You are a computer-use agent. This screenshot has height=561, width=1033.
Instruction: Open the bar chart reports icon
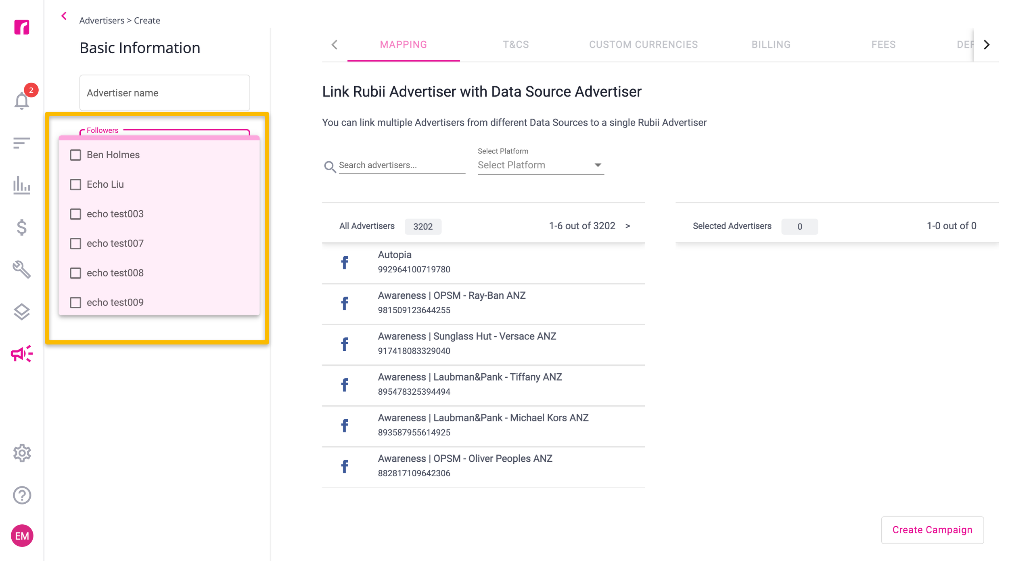click(x=22, y=186)
